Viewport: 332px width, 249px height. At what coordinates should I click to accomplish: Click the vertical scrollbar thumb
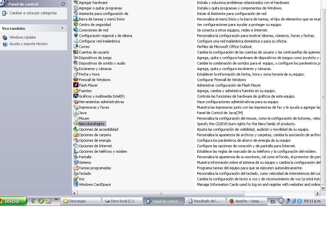tap(323, 97)
